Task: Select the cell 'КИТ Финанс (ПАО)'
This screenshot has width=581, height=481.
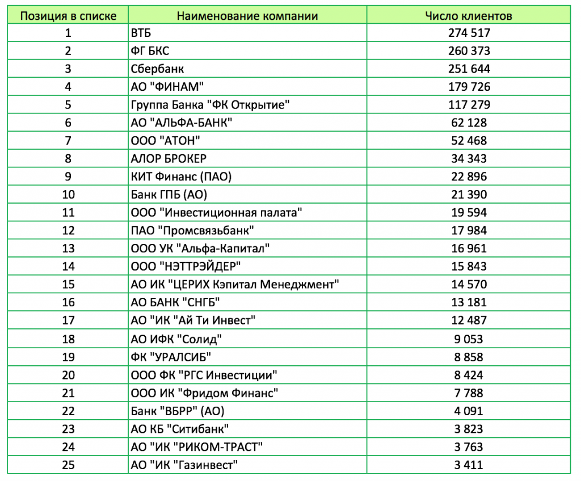Action: coord(247,176)
